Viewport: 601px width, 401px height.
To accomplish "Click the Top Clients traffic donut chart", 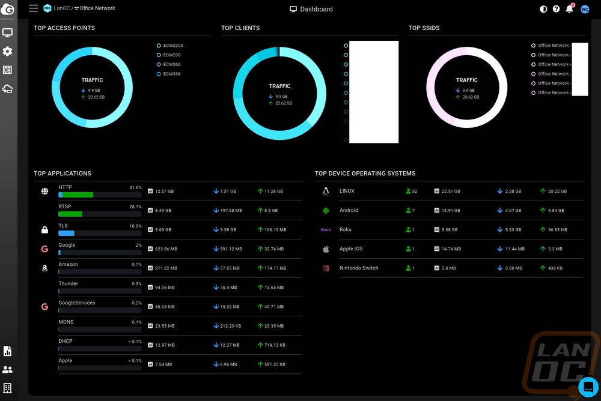I will (x=280, y=94).
